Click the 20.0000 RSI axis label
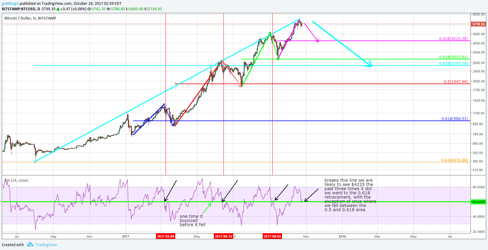Screen dimensions: 488x250 click(x=479, y=232)
